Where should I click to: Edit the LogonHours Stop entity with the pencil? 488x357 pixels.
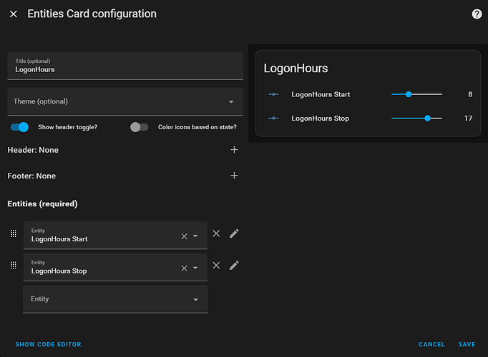(234, 265)
